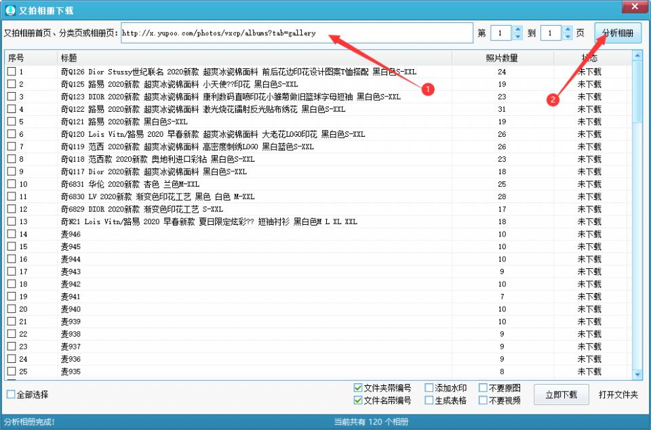Enable the 不要视频 checkbox
This screenshot has width=651, height=430.
(483, 401)
